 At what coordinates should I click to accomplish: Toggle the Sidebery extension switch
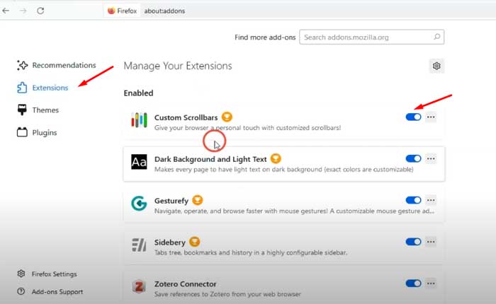pyautogui.click(x=413, y=242)
